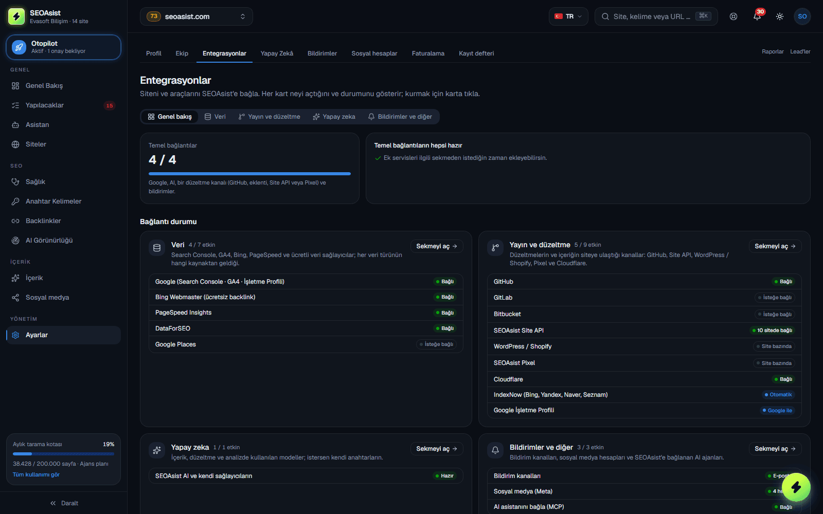Viewport: 823px width, 514px height.
Task: Select Bildirimler ve diğer filter pill
Action: tap(400, 117)
